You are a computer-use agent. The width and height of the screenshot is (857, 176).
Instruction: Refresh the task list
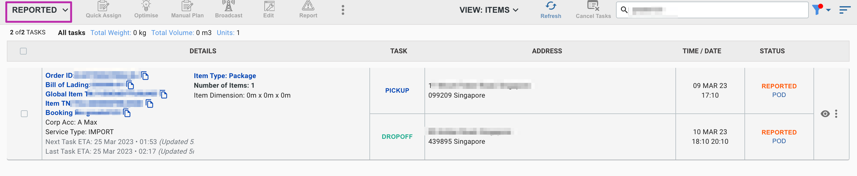(551, 10)
